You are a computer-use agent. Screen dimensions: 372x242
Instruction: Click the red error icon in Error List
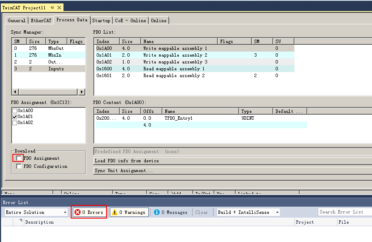pos(78,212)
